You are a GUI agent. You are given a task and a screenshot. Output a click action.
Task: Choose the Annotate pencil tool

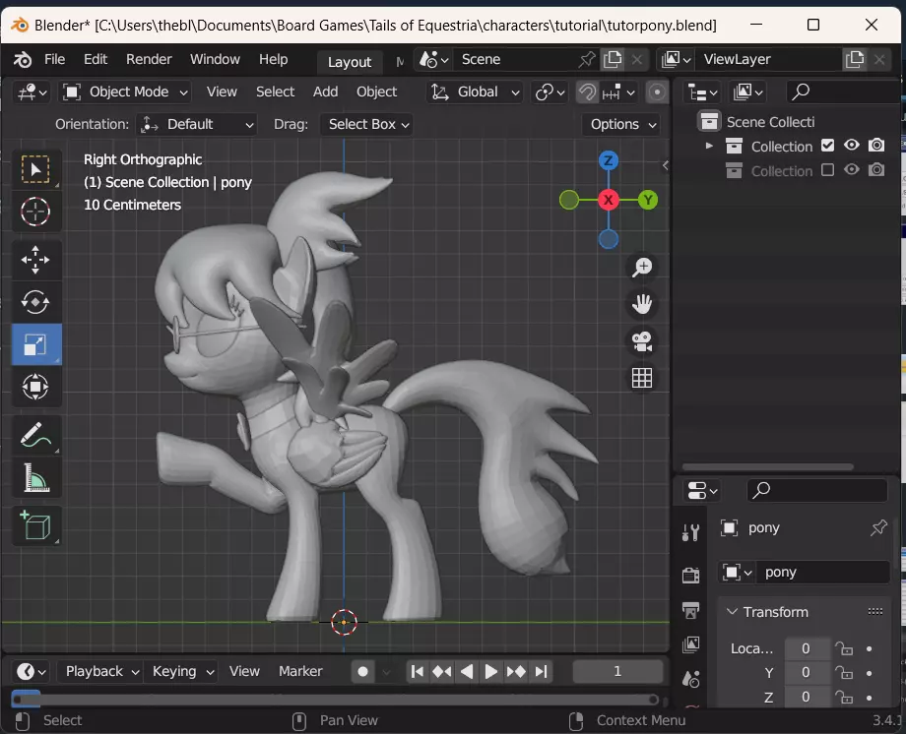coord(35,434)
